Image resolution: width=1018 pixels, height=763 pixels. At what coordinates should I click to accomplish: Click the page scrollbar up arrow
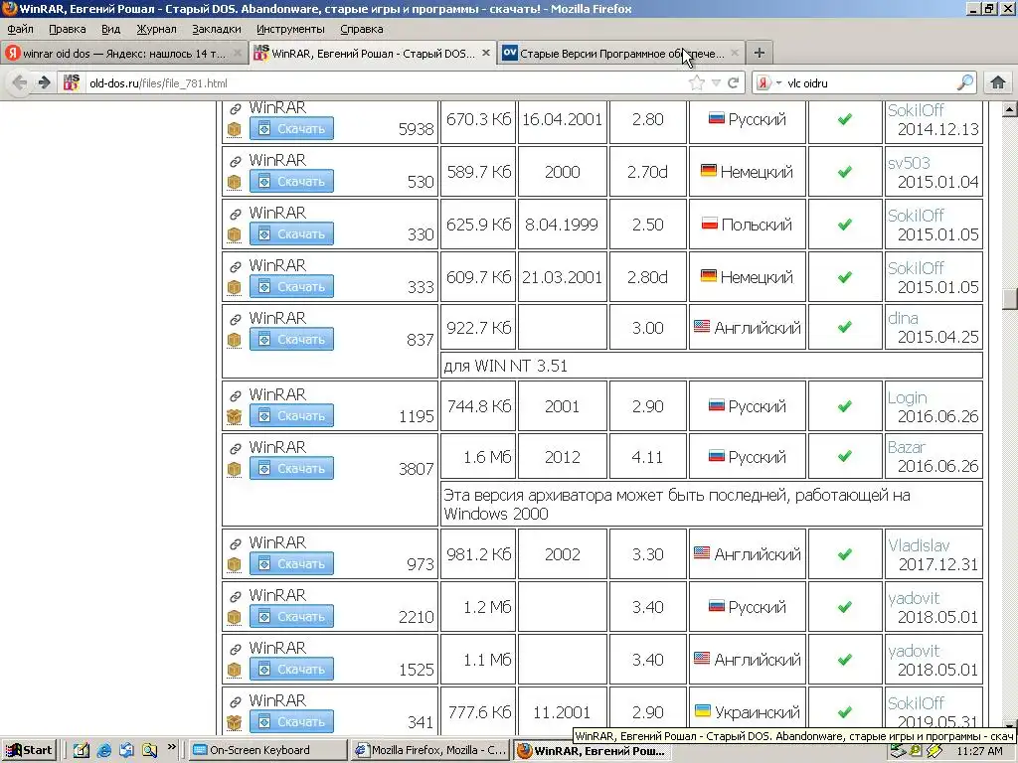pos(1010,109)
